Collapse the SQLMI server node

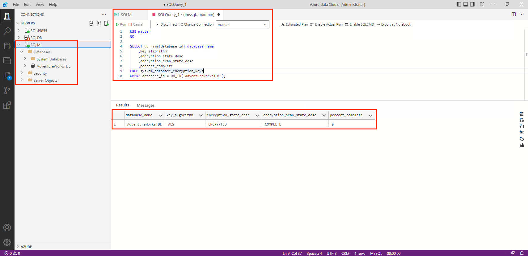pyautogui.click(x=19, y=45)
